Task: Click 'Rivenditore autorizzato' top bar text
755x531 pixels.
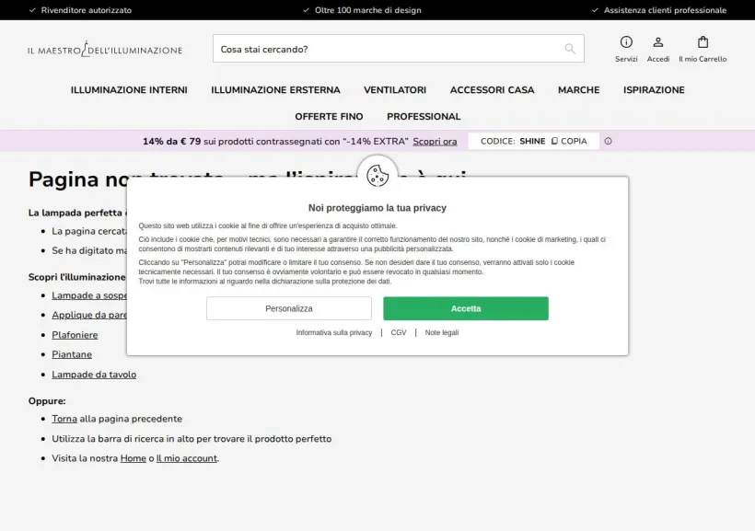Action: [87, 10]
